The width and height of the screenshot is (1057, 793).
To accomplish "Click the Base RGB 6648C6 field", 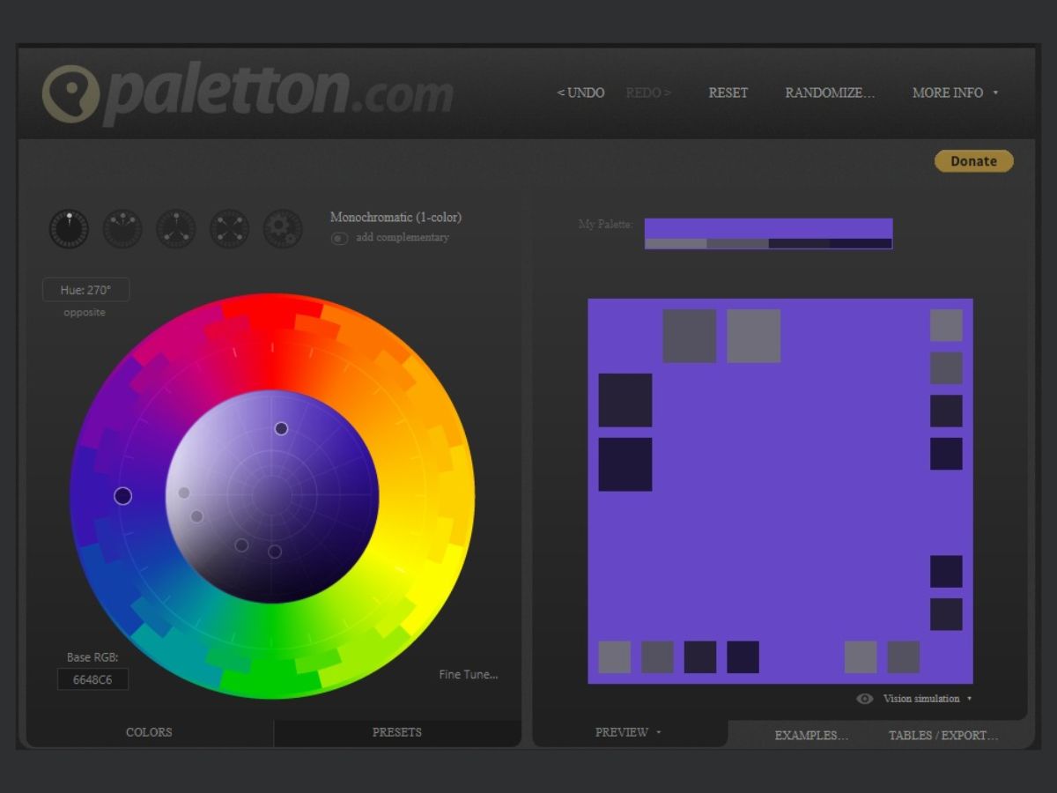I will point(92,679).
